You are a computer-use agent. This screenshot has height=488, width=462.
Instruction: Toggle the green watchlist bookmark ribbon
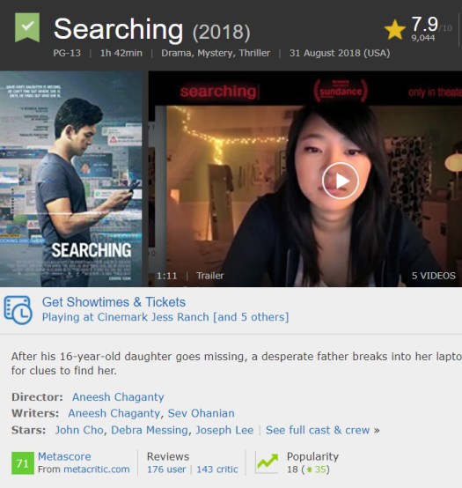(27, 27)
